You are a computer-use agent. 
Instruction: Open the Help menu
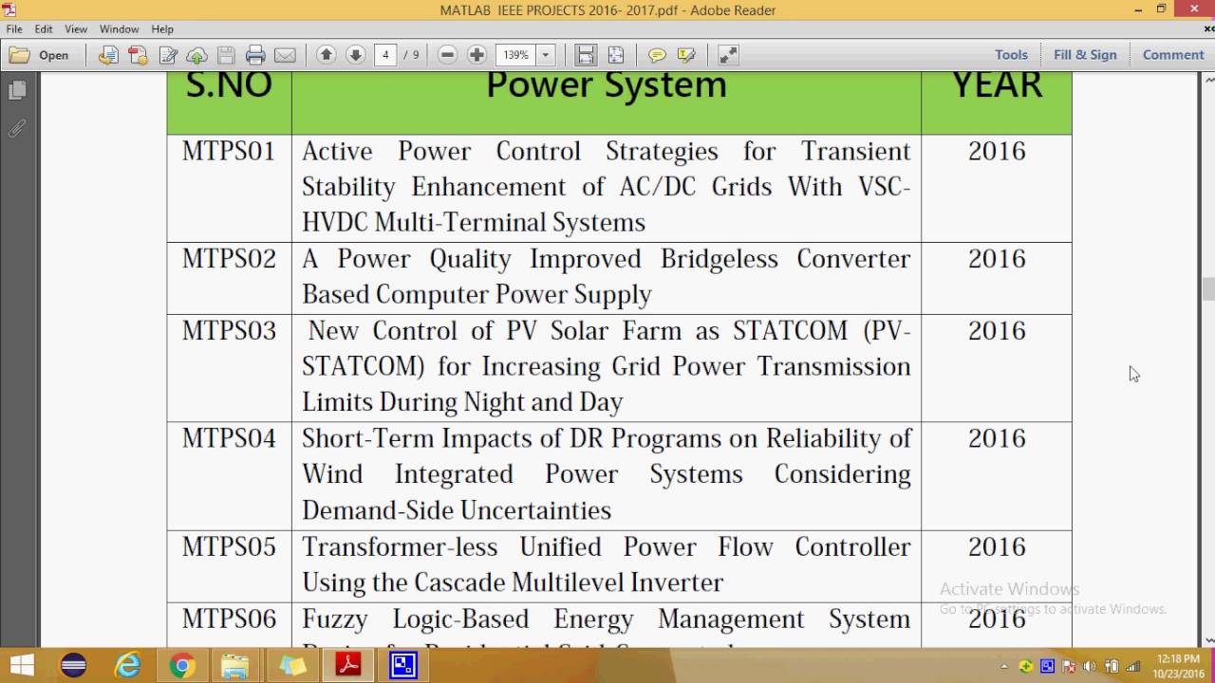[162, 29]
